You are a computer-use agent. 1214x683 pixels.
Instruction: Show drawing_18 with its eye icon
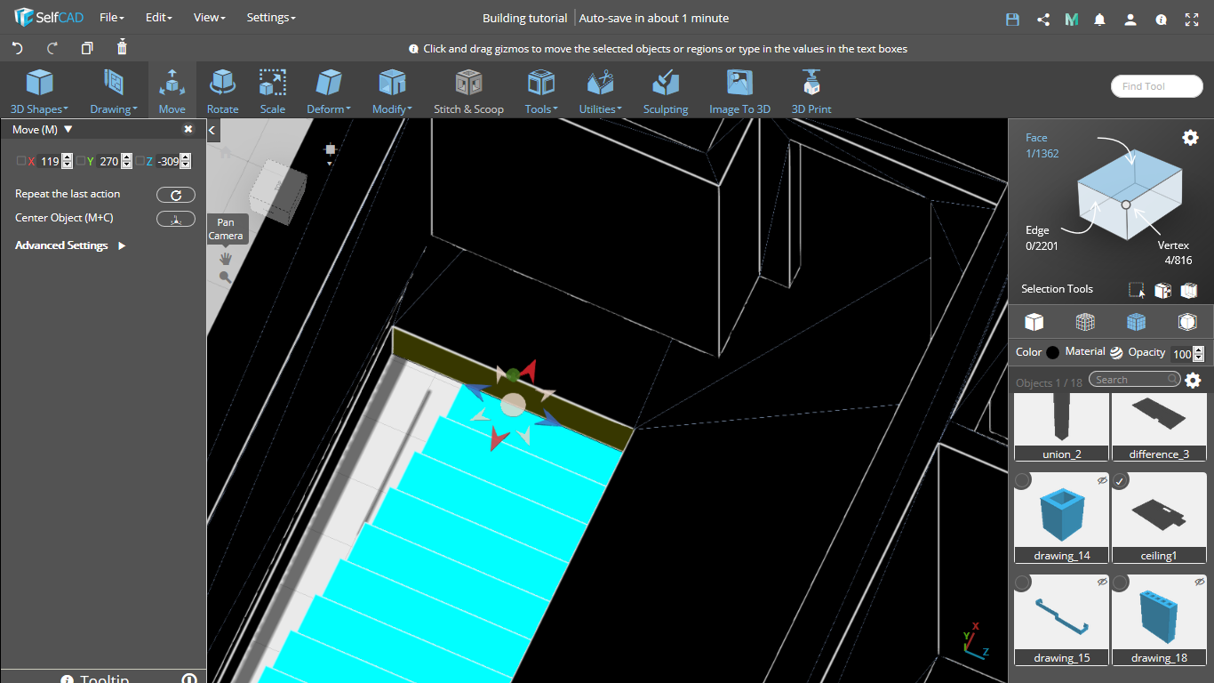(1200, 582)
